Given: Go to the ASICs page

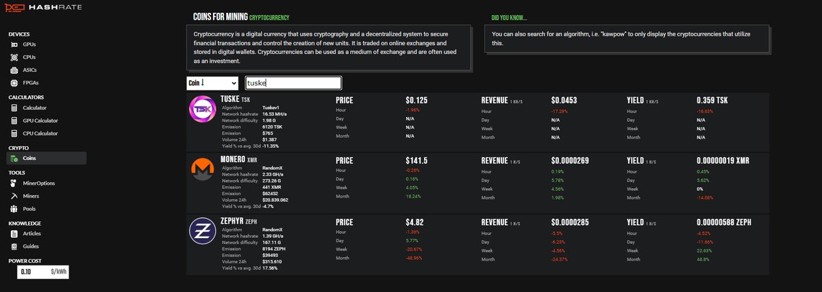Looking at the screenshot, I should click(x=30, y=70).
